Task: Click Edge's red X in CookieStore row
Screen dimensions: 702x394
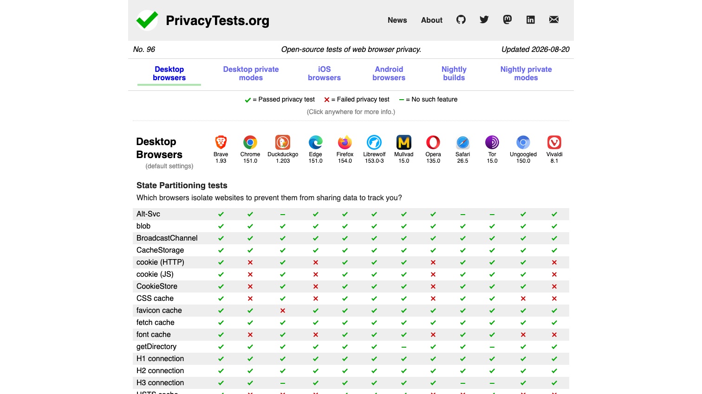Action: [316, 286]
